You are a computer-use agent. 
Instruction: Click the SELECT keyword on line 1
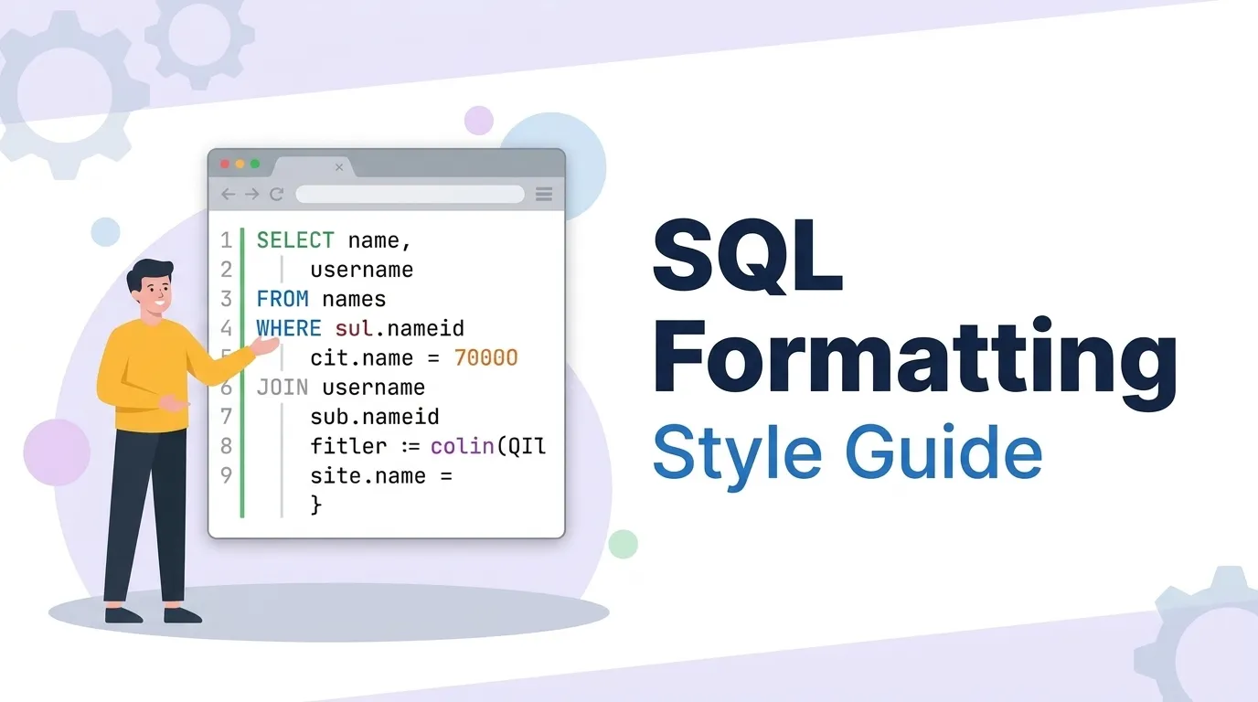coord(295,240)
